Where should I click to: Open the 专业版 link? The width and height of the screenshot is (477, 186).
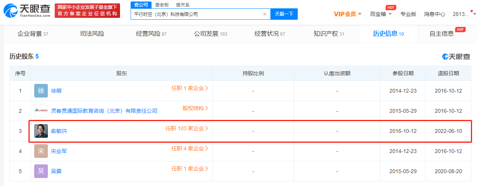[408, 14]
